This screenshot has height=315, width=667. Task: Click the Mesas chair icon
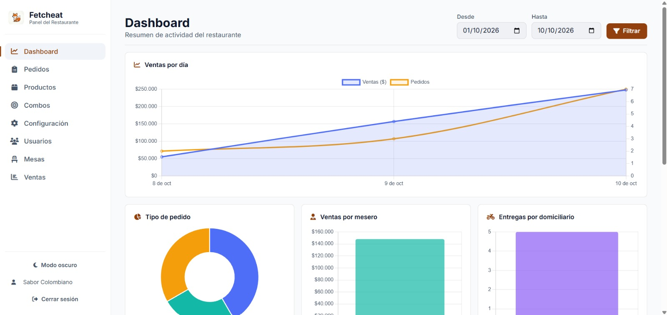[x=15, y=159]
